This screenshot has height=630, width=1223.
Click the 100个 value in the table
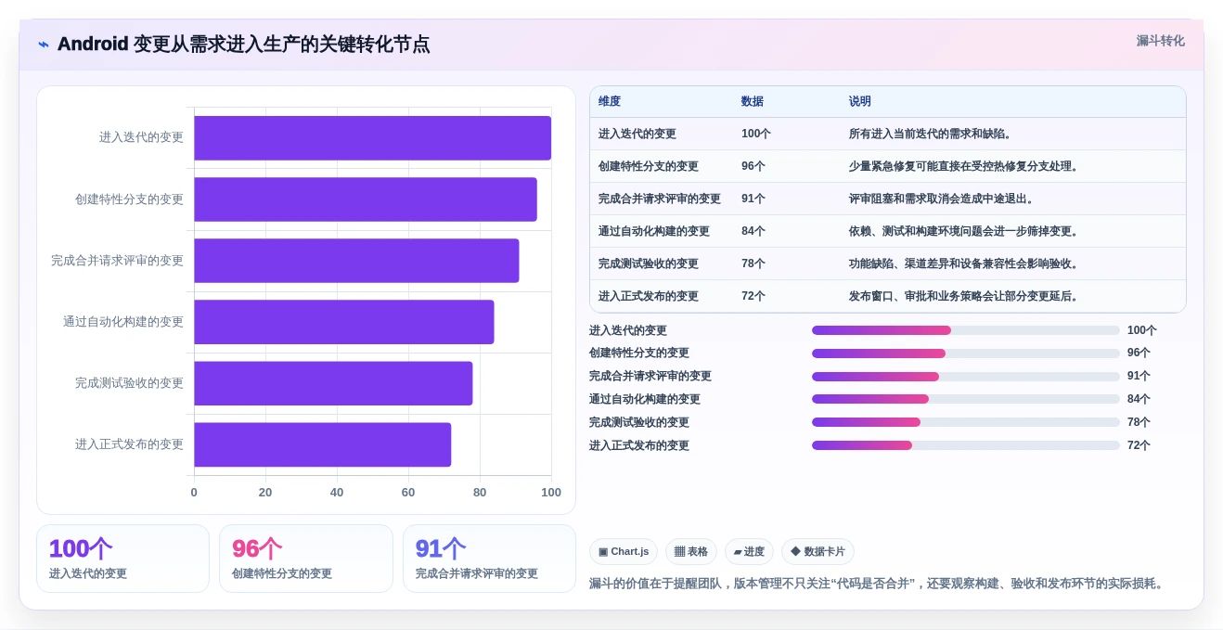(756, 134)
